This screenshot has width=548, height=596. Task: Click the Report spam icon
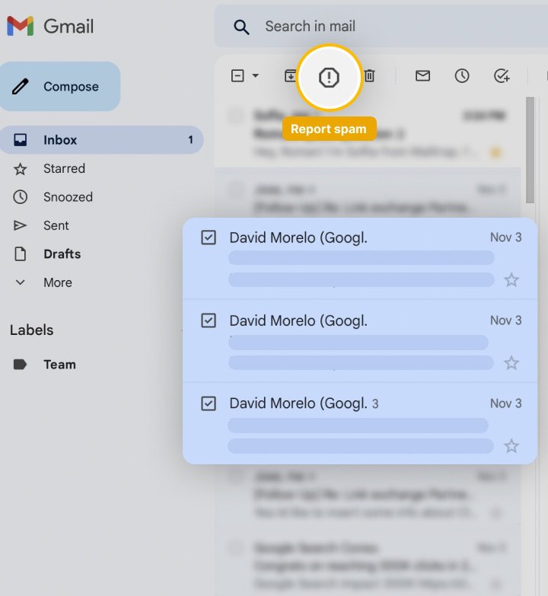click(x=329, y=77)
